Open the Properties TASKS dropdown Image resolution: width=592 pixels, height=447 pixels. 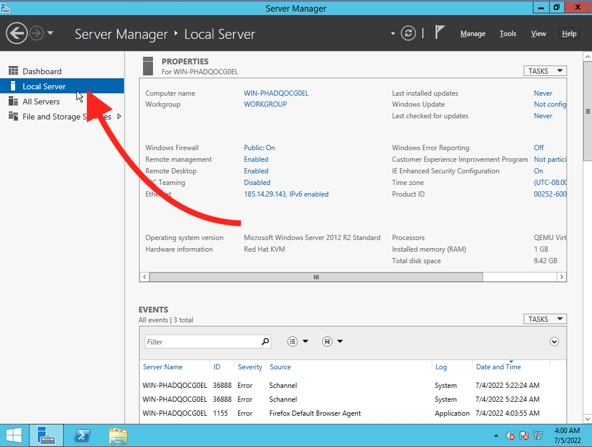(x=545, y=71)
